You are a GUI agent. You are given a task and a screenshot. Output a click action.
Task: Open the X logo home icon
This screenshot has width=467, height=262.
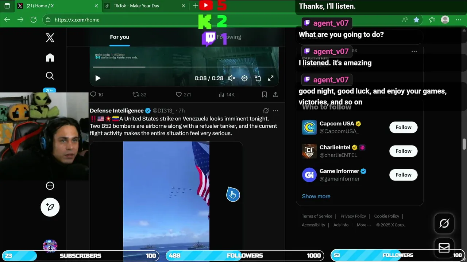point(50,37)
